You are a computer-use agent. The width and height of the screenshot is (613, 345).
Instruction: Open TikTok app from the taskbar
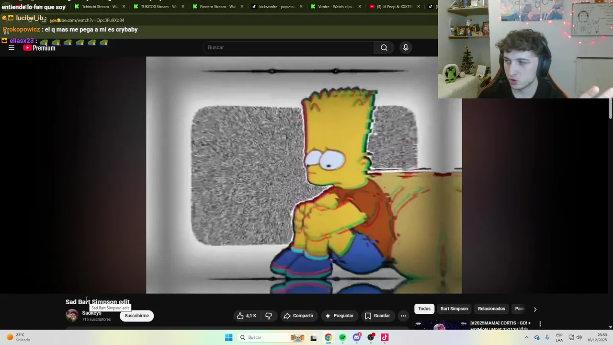pos(385,337)
